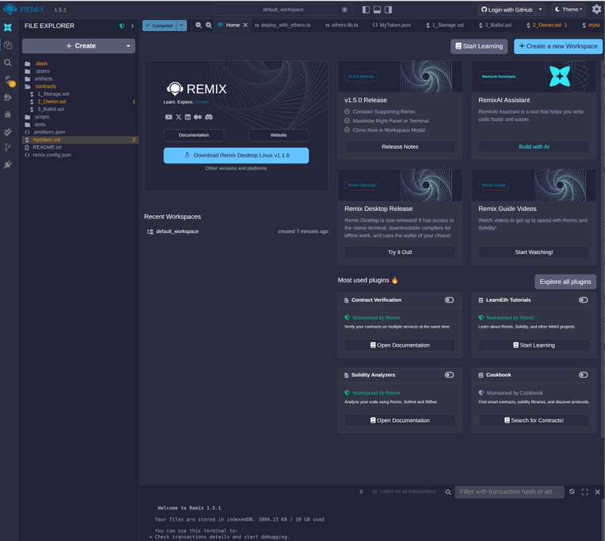
Task: Toggle the bottom terminal panel layout icon
Action: (377, 9)
